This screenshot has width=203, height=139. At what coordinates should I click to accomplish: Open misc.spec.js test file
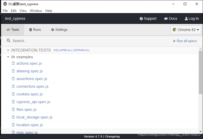pyautogui.click(x=27, y=132)
